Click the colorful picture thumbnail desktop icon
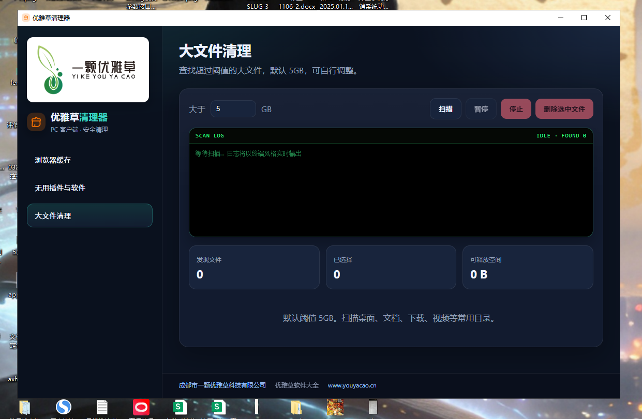 tap(335, 407)
